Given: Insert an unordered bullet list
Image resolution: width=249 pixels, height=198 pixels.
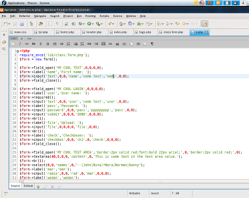Looking at the screenshot, I should coord(83,44).
